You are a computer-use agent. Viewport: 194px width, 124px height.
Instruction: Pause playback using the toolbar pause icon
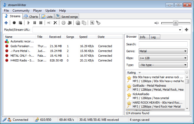(x=35, y=23)
